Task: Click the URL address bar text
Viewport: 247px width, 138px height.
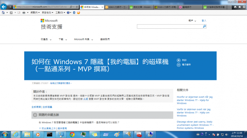Action: 42,7
